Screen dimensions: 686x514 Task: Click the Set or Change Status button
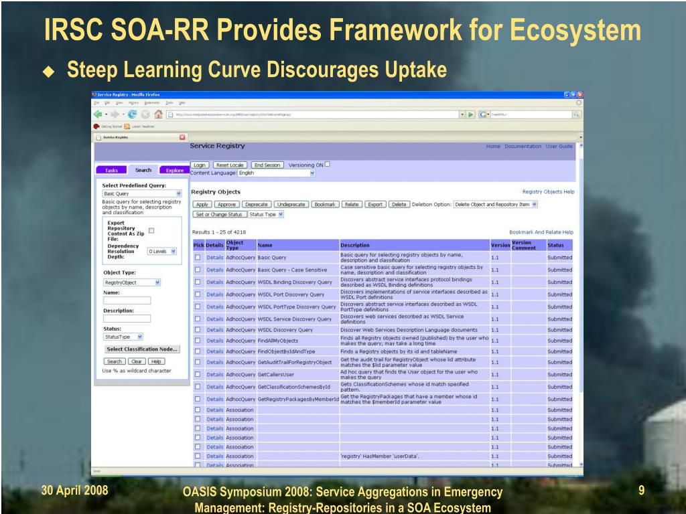219,215
